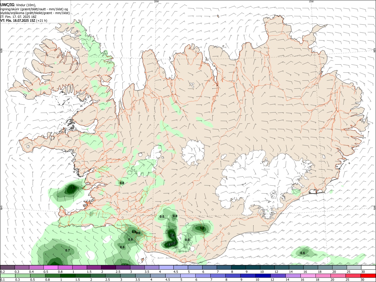Click the '2.7' precipitation value on the map
The height and width of the screenshot is (282, 376).
(x=174, y=244)
